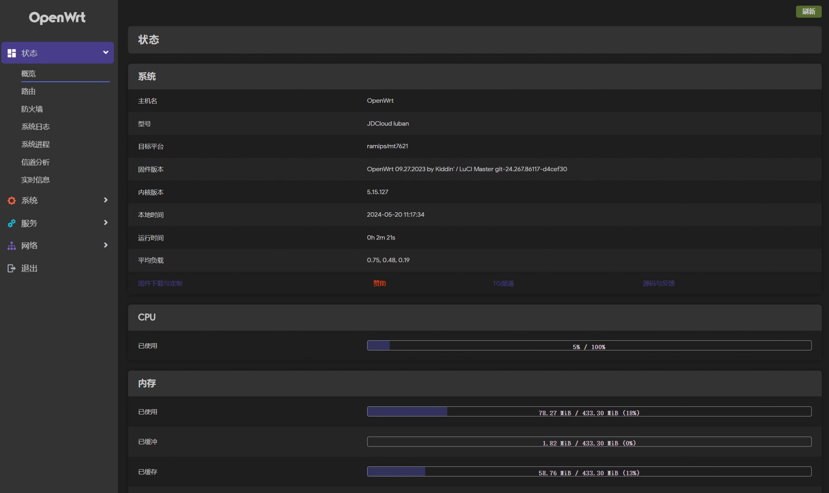
Task: Click the status grid icon in the sidebar
Action: click(12, 53)
